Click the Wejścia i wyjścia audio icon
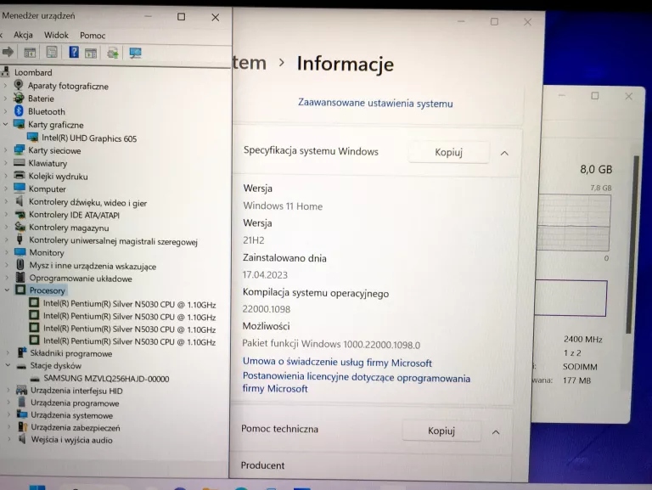This screenshot has height=490, width=652. tap(22, 439)
